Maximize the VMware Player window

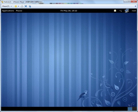[x=129, y=1]
